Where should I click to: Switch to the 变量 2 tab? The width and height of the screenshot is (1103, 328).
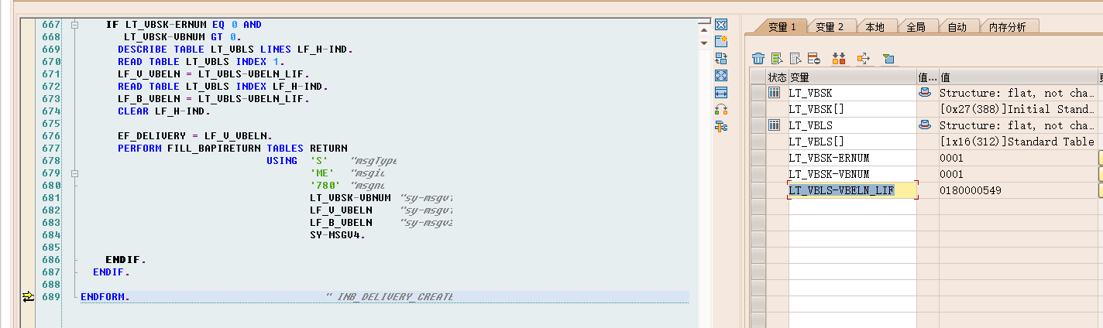(830, 27)
